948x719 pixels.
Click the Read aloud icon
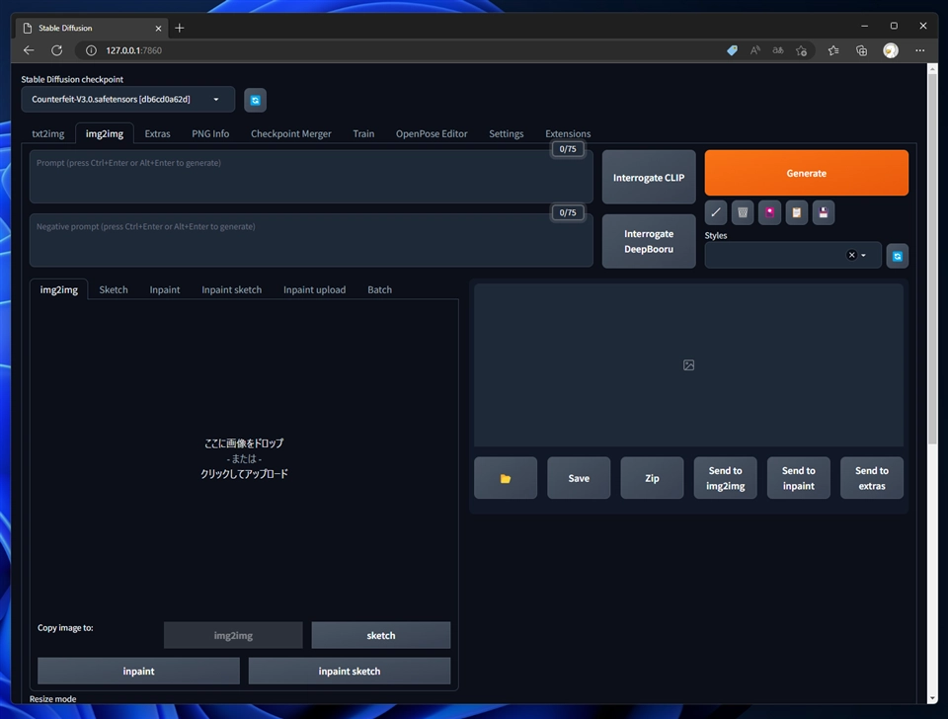click(x=755, y=50)
